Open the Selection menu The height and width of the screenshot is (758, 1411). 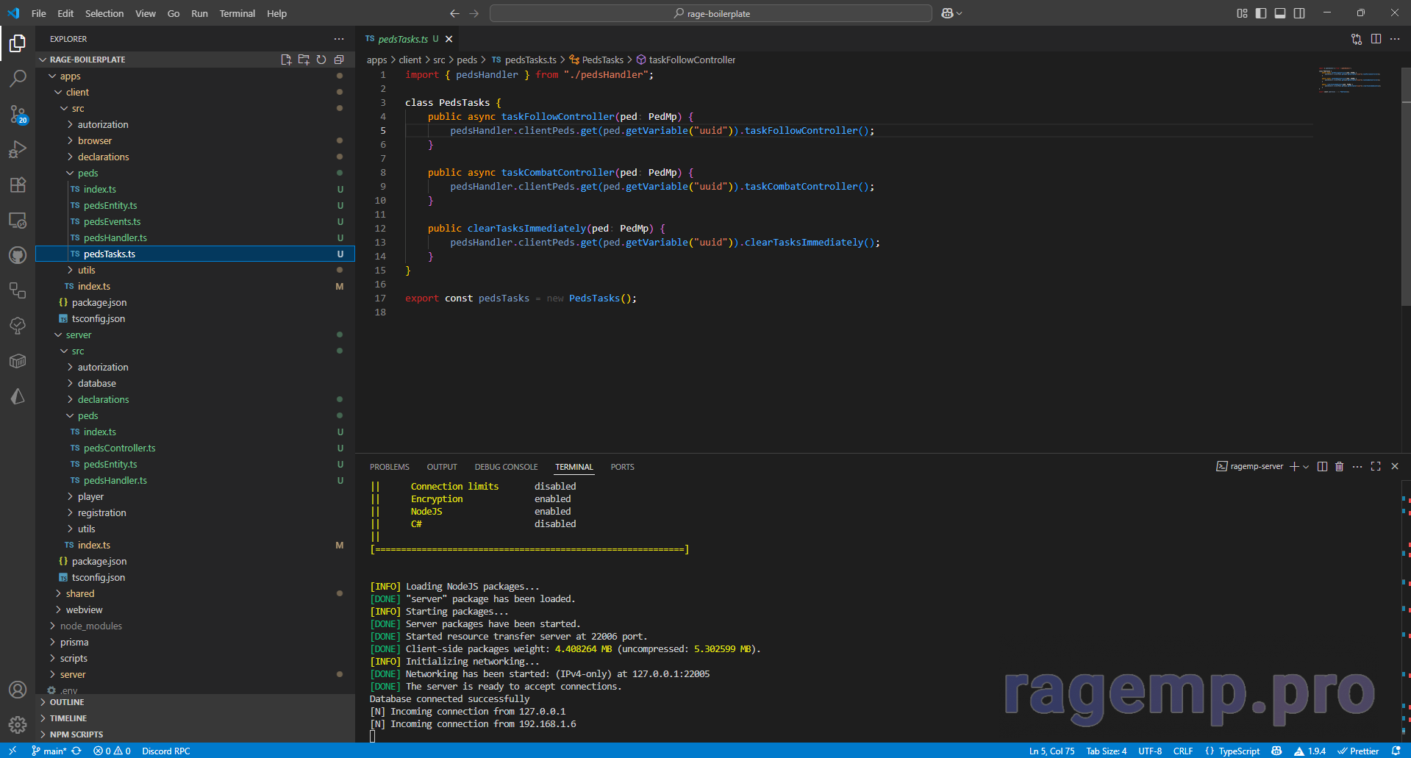pyautogui.click(x=104, y=13)
